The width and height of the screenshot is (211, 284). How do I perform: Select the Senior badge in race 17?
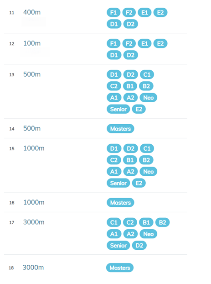point(118,246)
